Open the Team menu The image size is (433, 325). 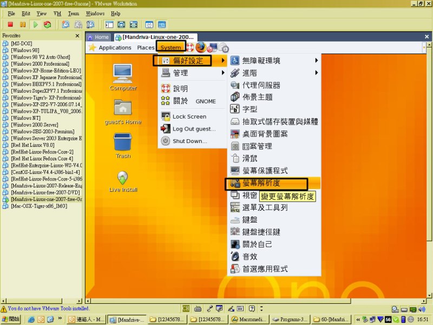pyautogui.click(x=74, y=13)
